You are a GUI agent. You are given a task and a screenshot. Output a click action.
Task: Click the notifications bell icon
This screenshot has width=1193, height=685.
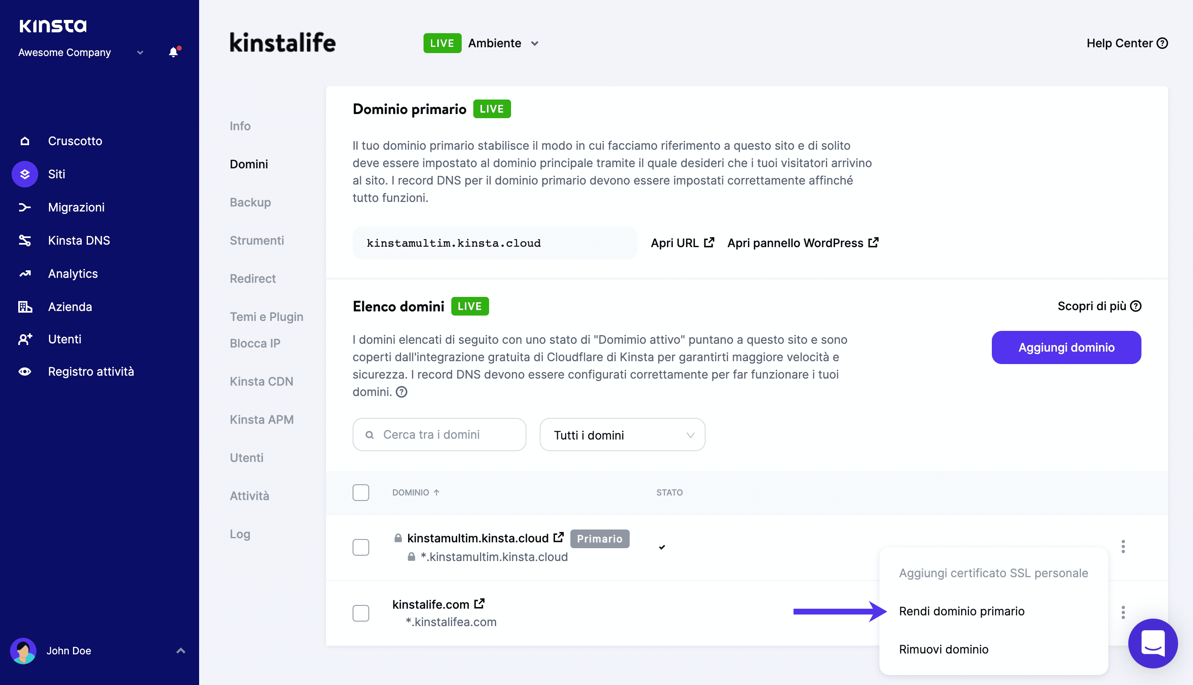[x=173, y=52]
